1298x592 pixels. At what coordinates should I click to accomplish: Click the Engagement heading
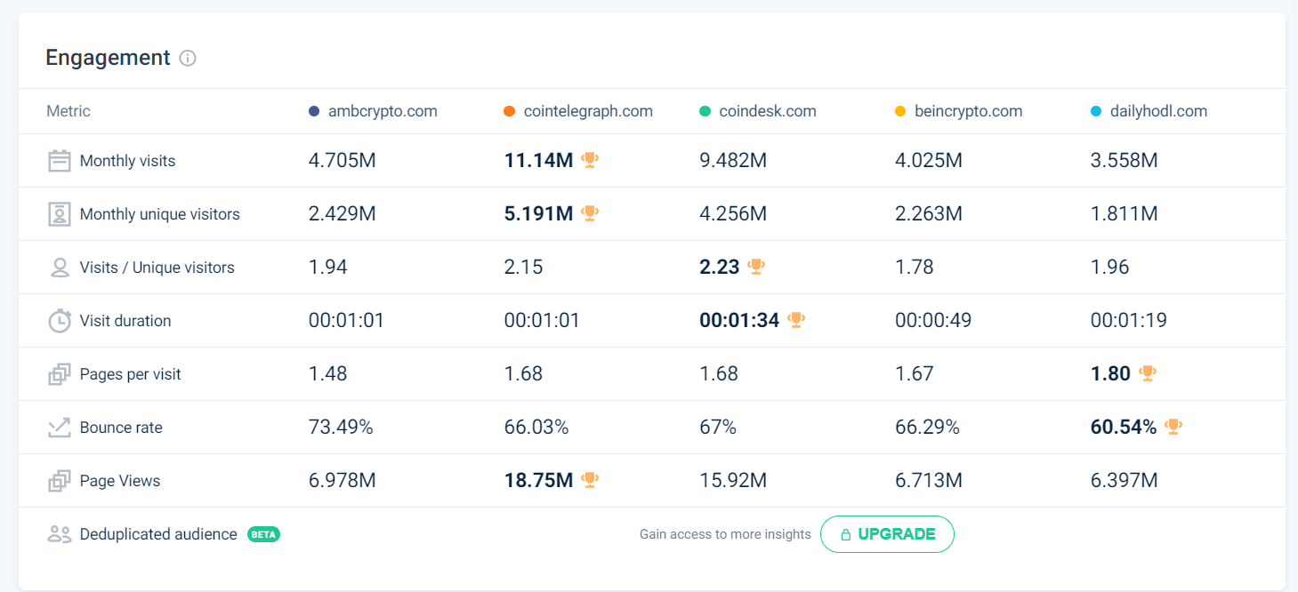point(108,58)
